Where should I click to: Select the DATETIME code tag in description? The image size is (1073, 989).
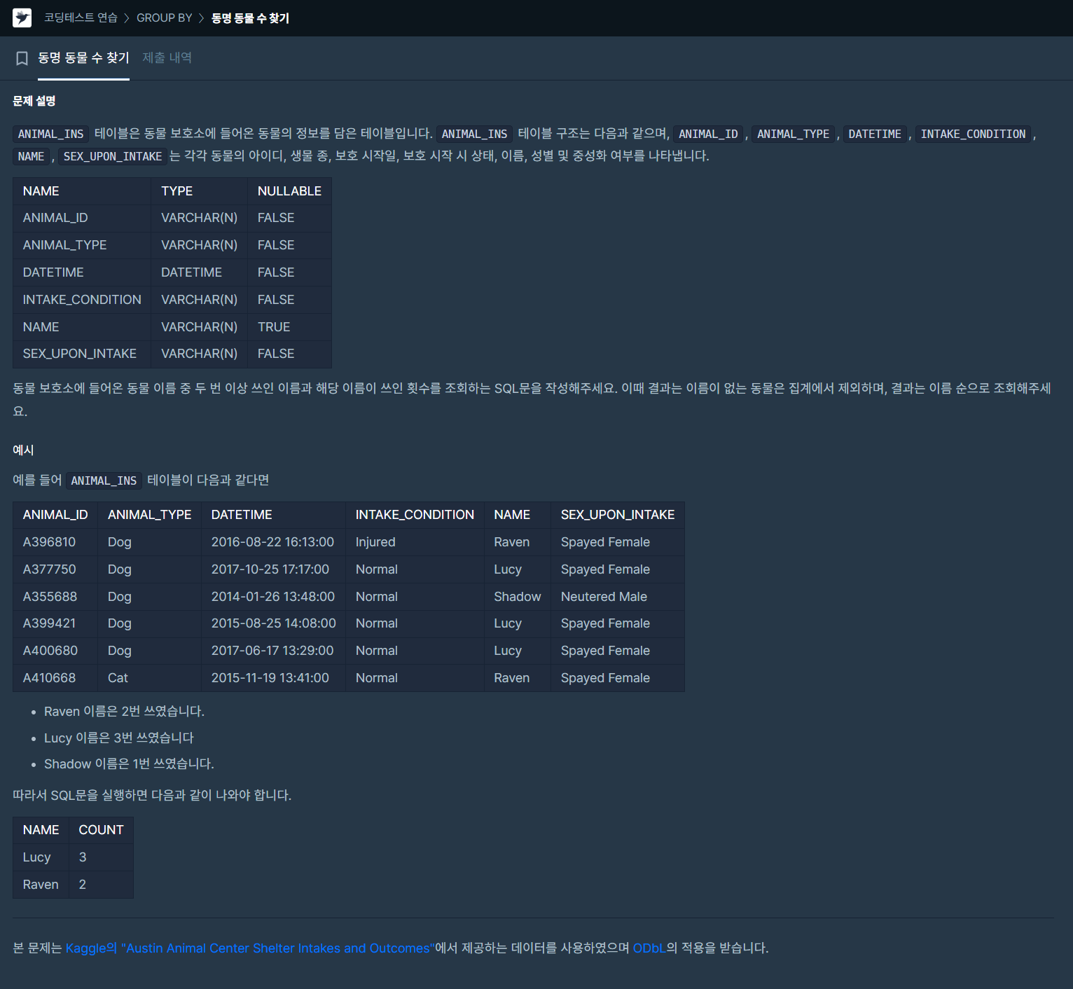tap(875, 134)
